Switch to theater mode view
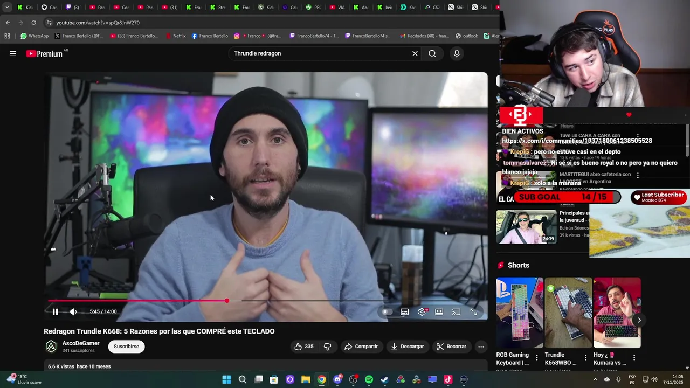 point(439,311)
